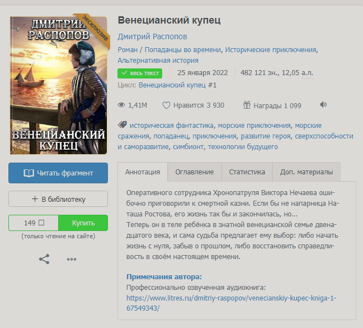
Task: Add book with В библиотеку button
Action: pos(58,199)
